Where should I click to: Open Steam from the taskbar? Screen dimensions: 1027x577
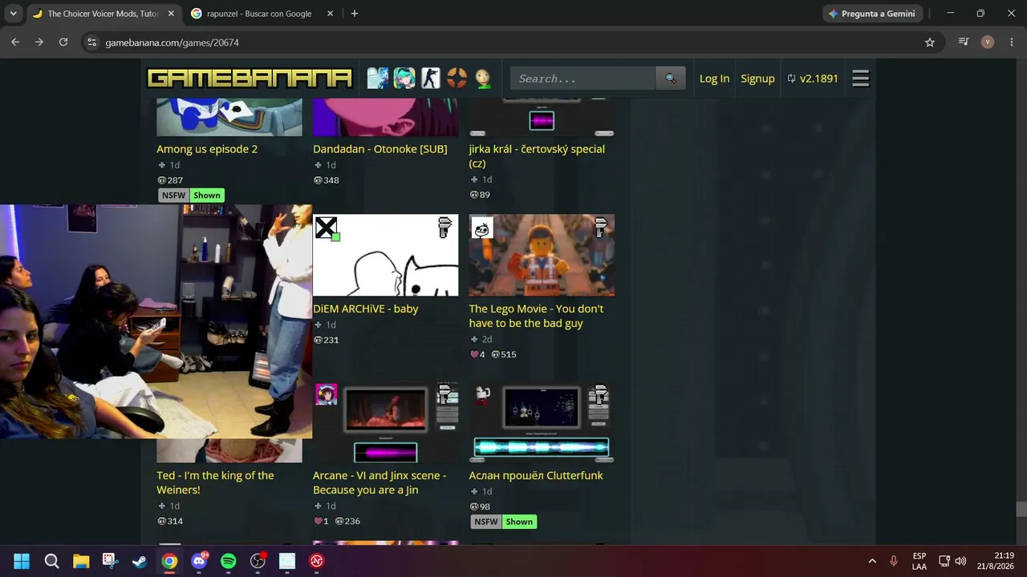tap(140, 561)
